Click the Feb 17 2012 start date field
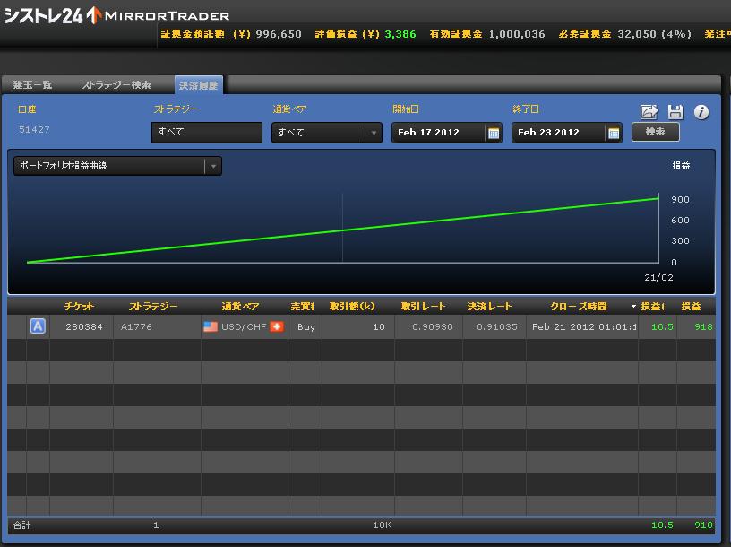The width and height of the screenshot is (731, 547). point(437,133)
